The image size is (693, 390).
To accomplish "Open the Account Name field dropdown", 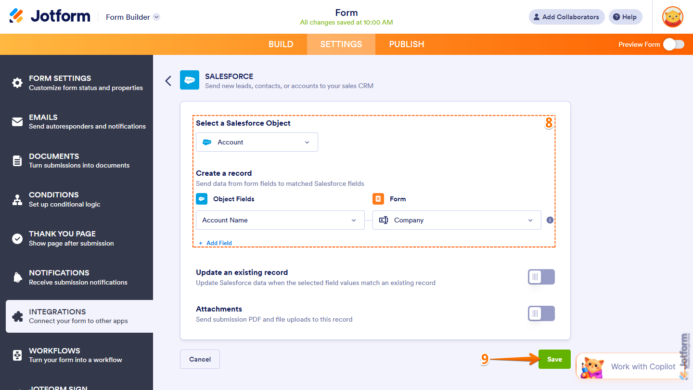I will (x=280, y=220).
